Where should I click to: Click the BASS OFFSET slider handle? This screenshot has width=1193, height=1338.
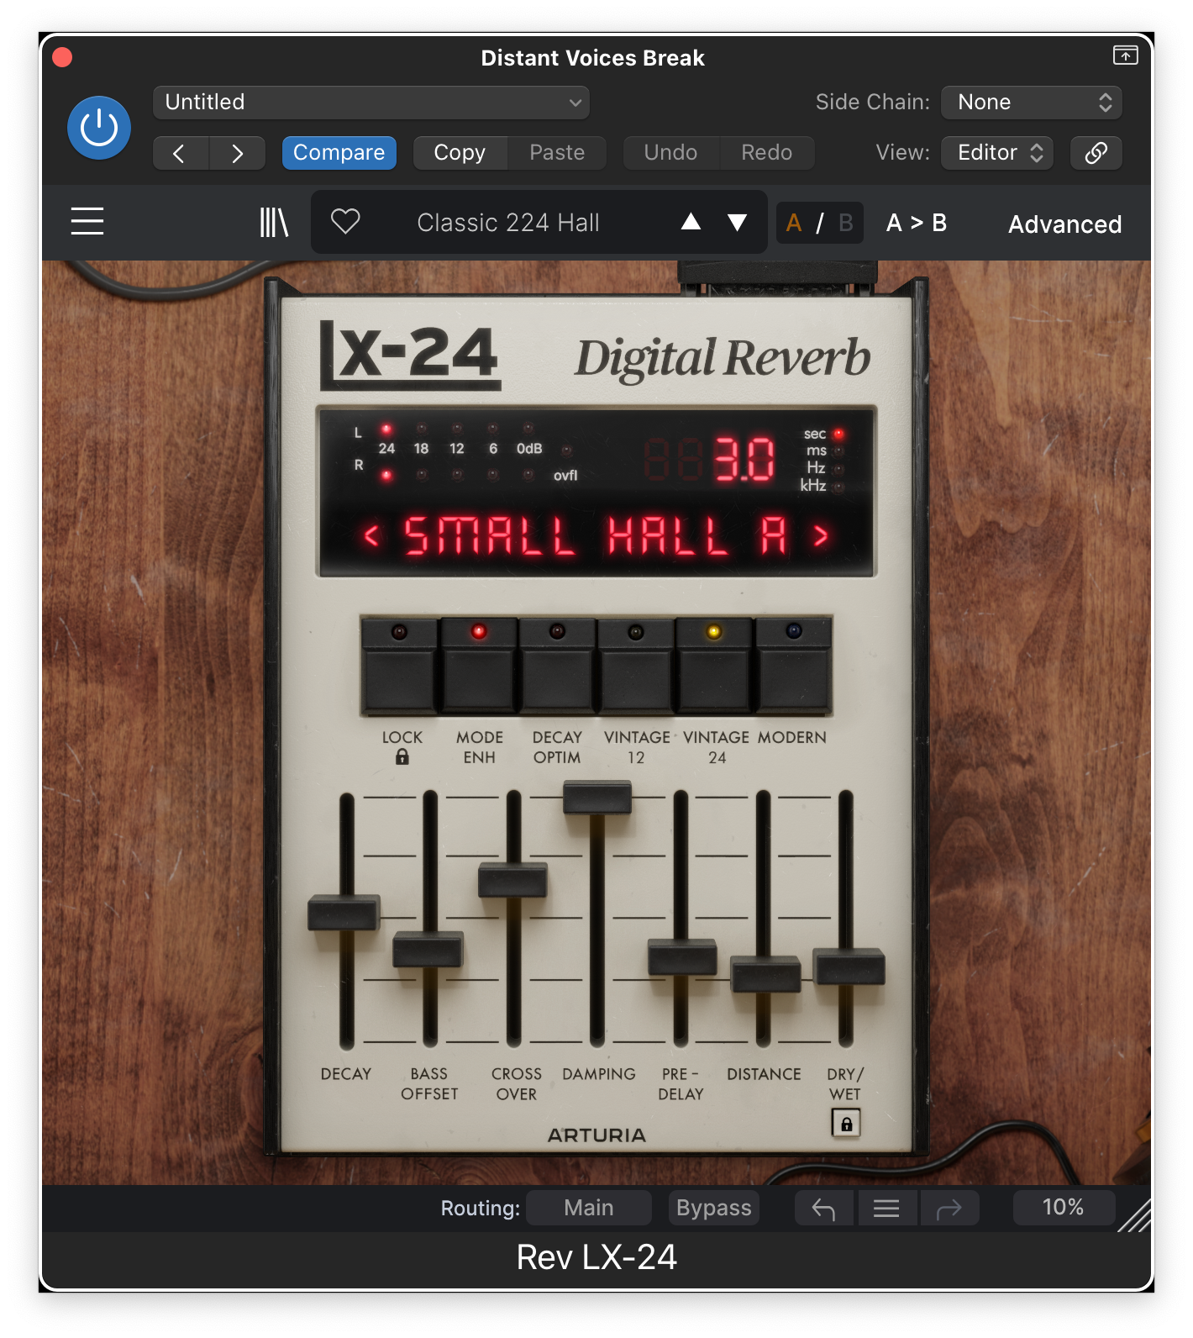(x=428, y=949)
